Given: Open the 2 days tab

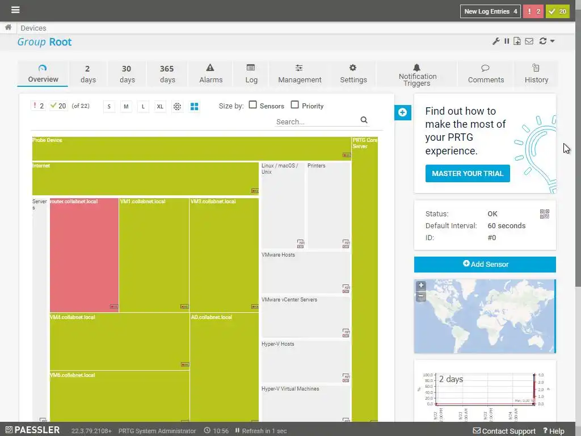Looking at the screenshot, I should (x=88, y=74).
